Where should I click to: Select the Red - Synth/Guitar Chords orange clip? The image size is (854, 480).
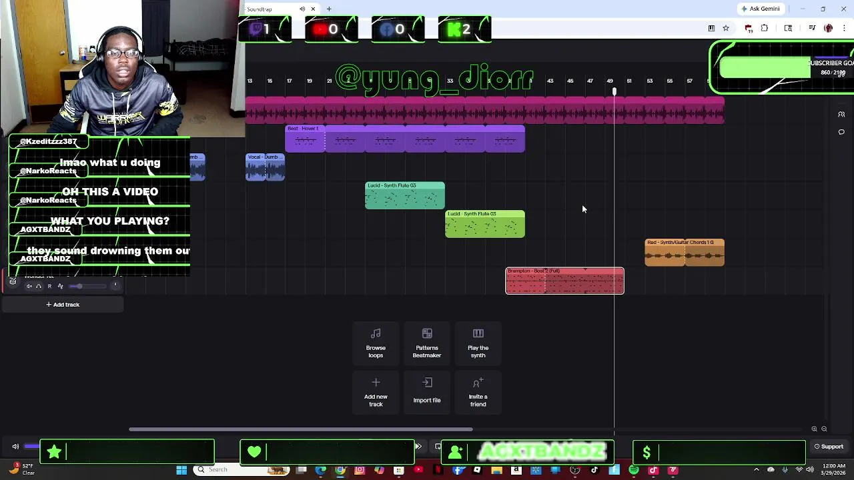pyautogui.click(x=685, y=253)
